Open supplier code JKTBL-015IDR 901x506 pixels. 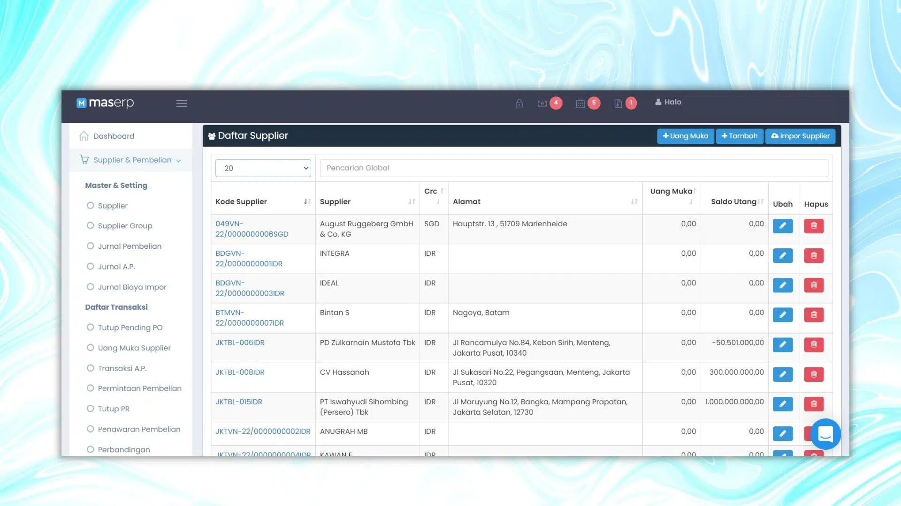[238, 402]
